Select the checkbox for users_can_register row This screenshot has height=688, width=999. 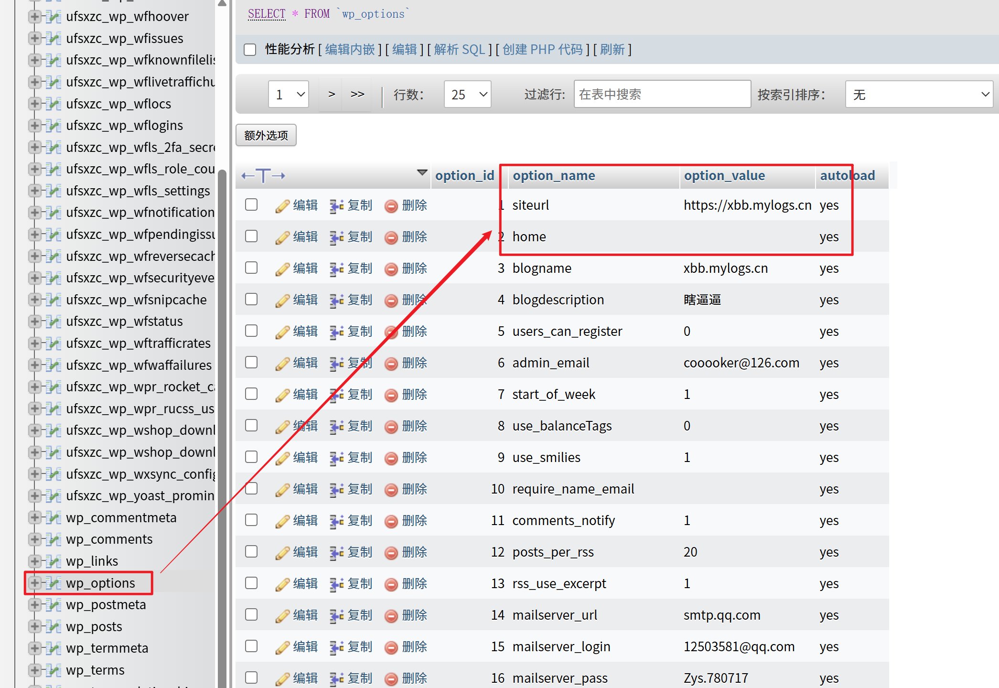click(x=251, y=331)
